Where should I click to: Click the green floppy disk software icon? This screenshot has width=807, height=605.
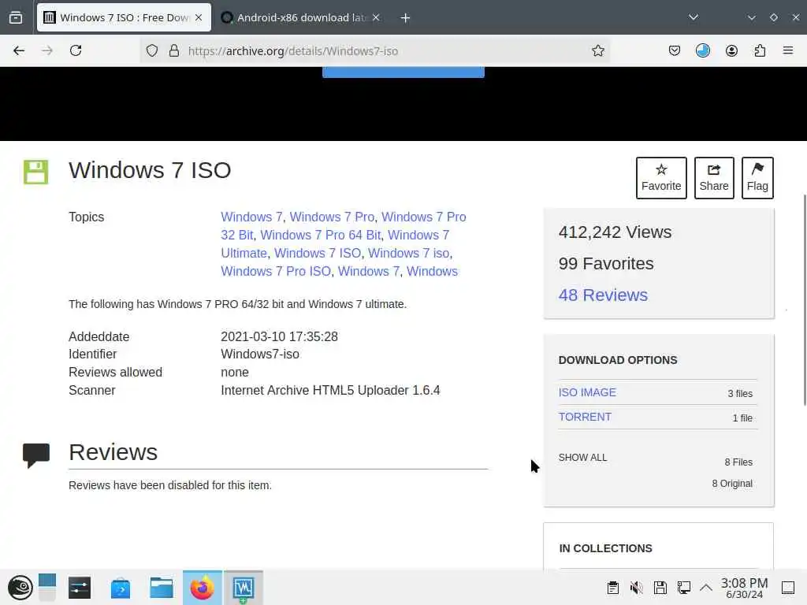coord(36,172)
